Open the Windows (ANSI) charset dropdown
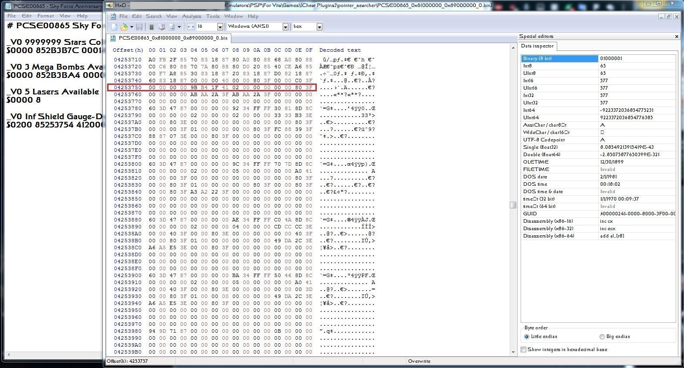This screenshot has height=368, width=684. pos(285,27)
